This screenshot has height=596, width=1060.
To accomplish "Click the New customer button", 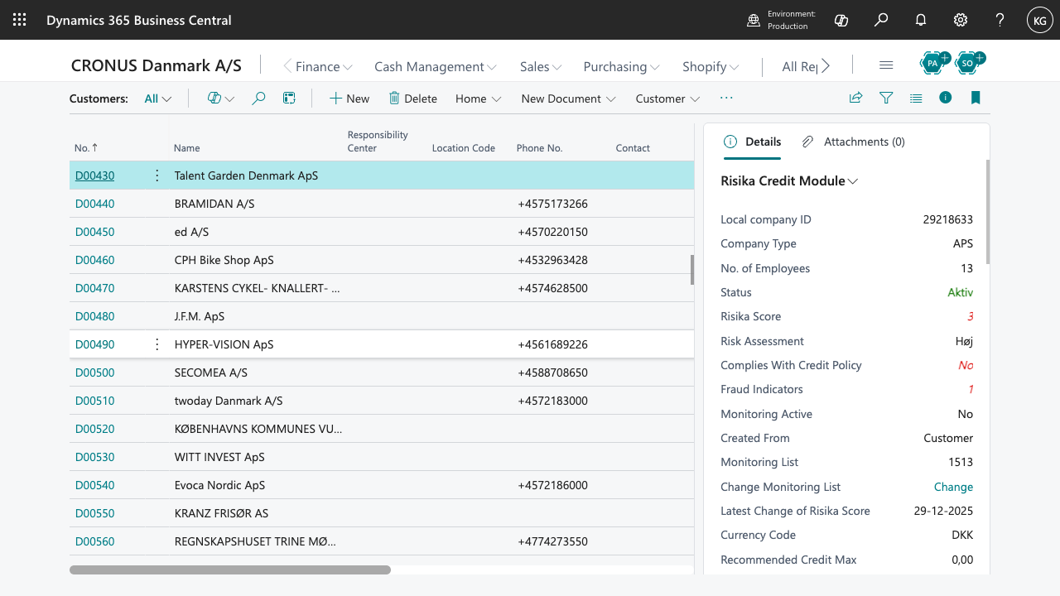I will point(349,99).
